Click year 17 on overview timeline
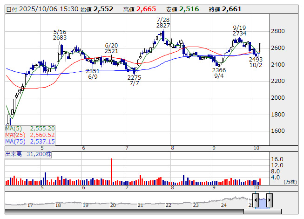This screenshot has width=304, height=219. point(30,205)
